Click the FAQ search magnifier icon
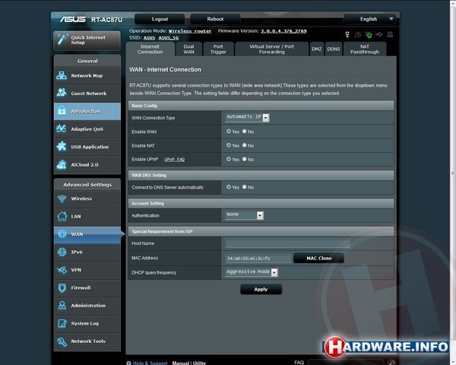Viewport: 456px width, 365px height. 391,363
